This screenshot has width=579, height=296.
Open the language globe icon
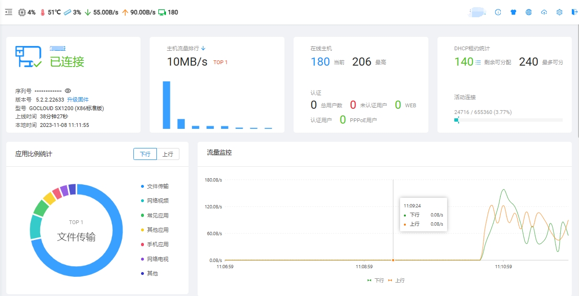pos(529,12)
